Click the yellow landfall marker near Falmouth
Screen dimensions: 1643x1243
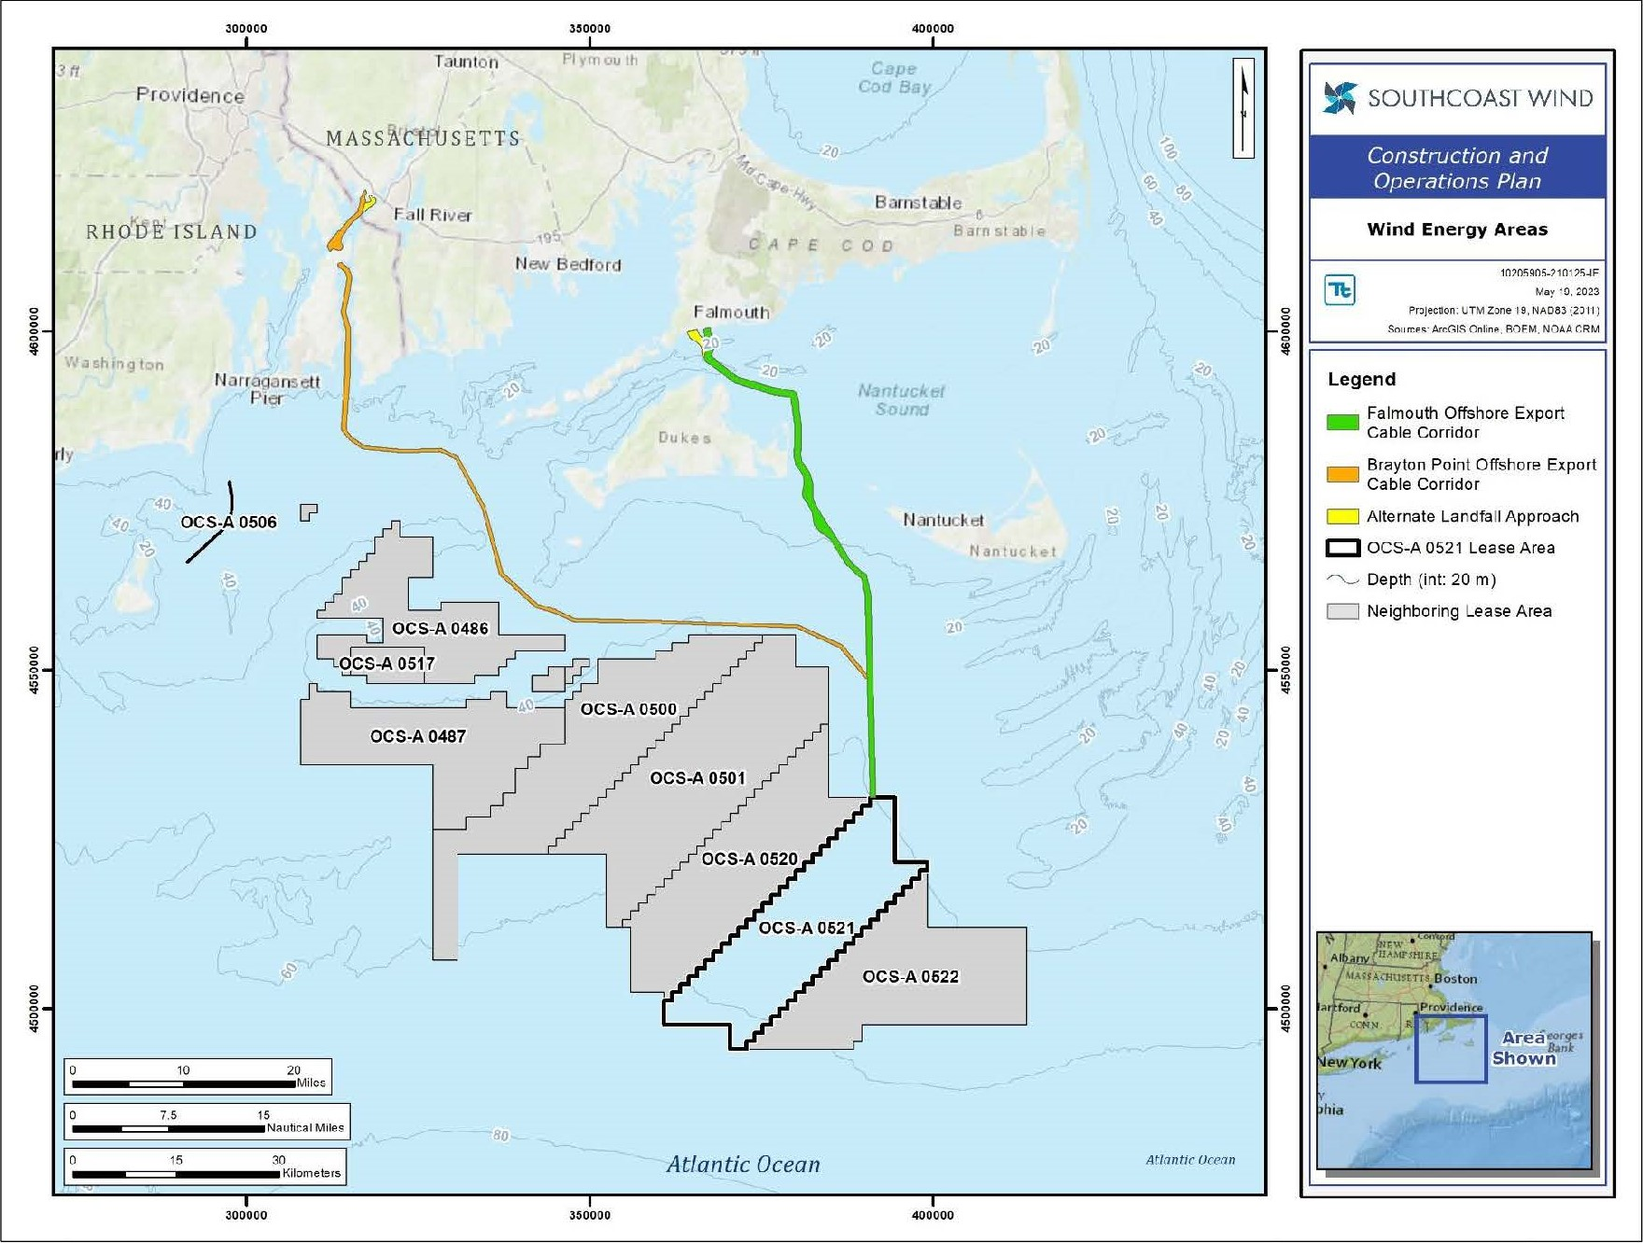(695, 336)
